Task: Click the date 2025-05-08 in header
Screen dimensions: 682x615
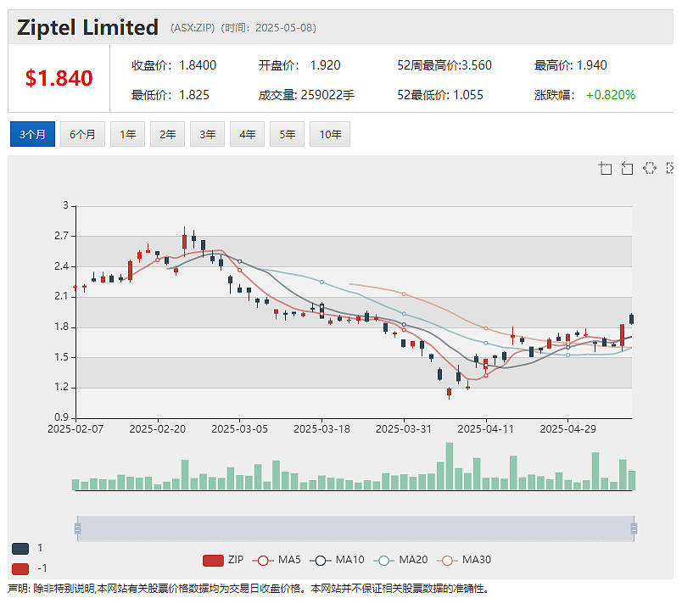Action: (284, 28)
